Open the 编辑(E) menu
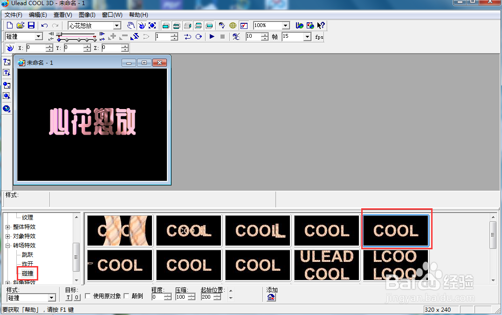 point(38,15)
